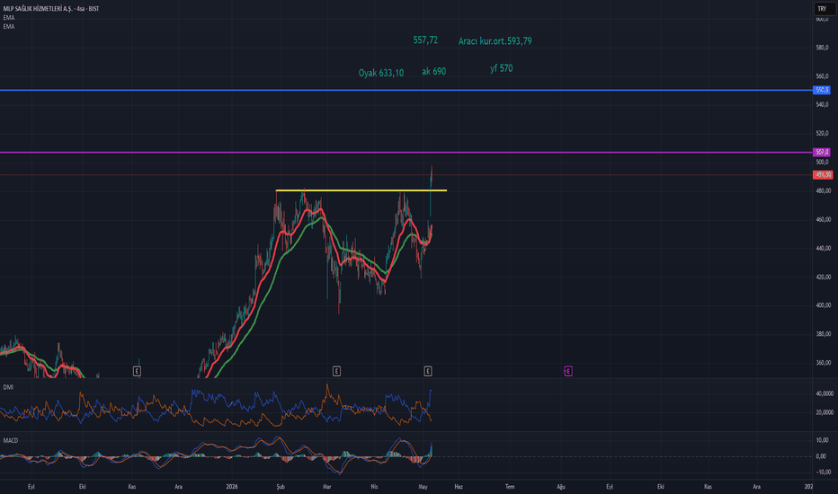838x494 pixels.
Task: Click the 580,0 price axis label
Action: pos(822,48)
